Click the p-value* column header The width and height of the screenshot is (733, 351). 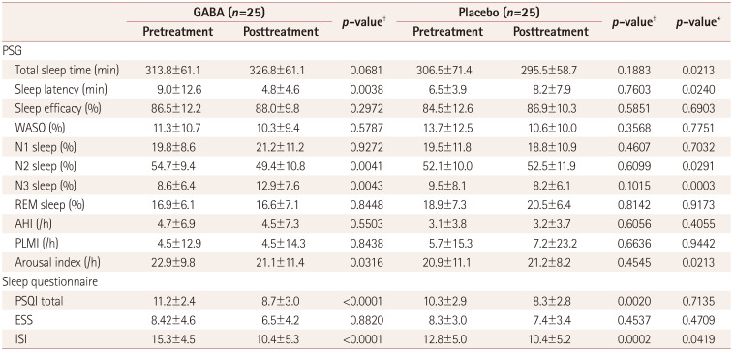tap(694, 22)
